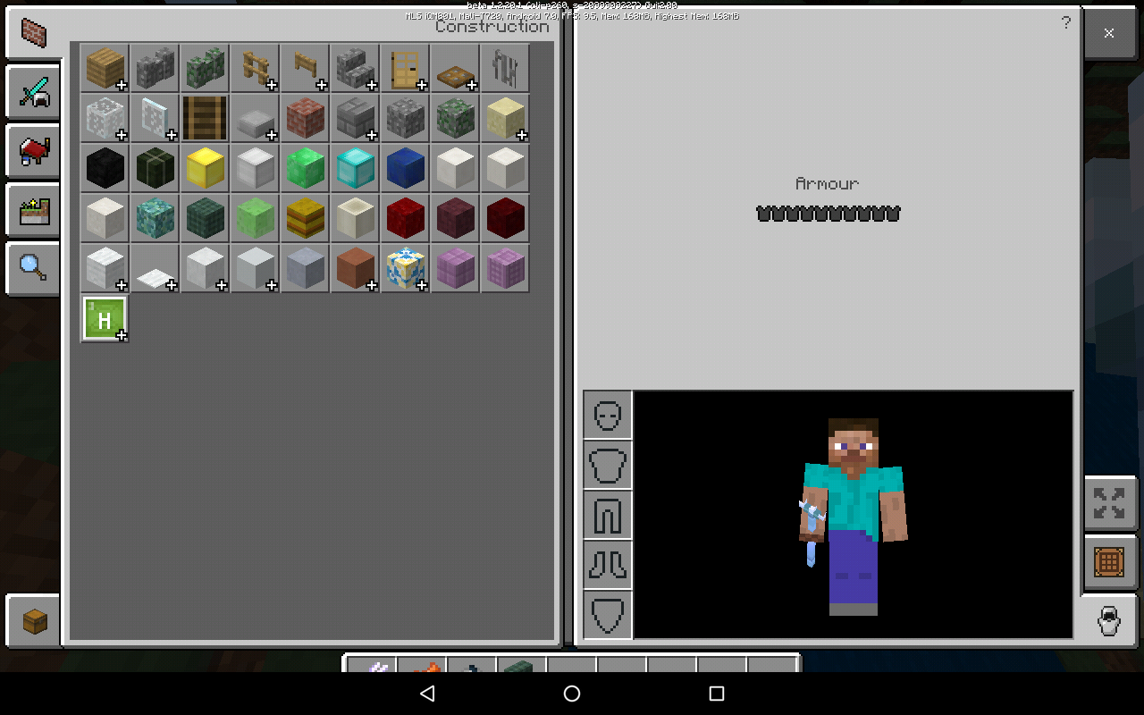Expand the pale yellow sandstone group
Viewport: 1144px width, 715px height.
click(x=506, y=118)
